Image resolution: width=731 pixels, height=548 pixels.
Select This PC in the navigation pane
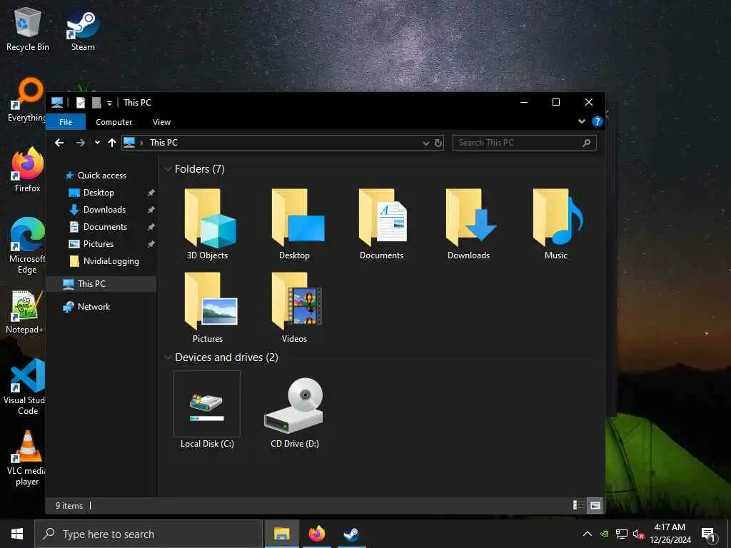[91, 284]
